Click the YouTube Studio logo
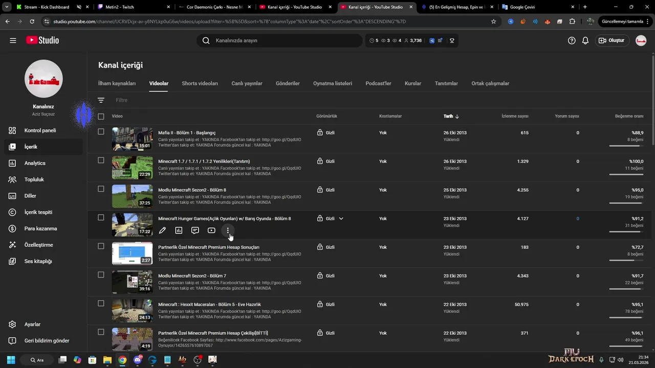 click(42, 40)
